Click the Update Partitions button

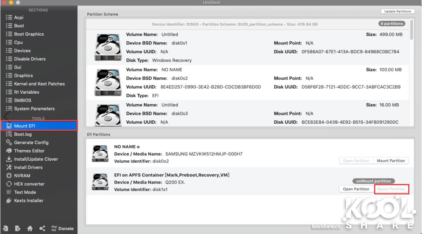[397, 11]
